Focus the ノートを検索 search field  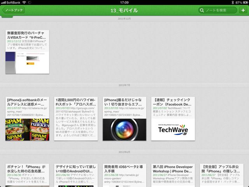point(218,10)
